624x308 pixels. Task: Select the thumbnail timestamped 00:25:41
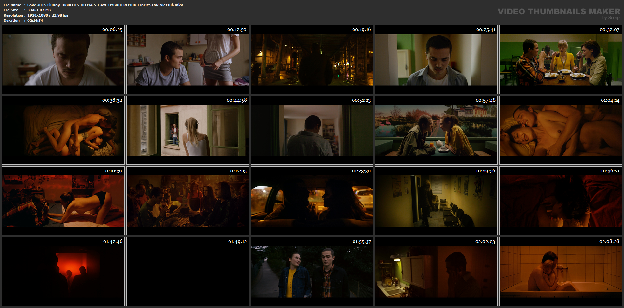tap(436, 60)
